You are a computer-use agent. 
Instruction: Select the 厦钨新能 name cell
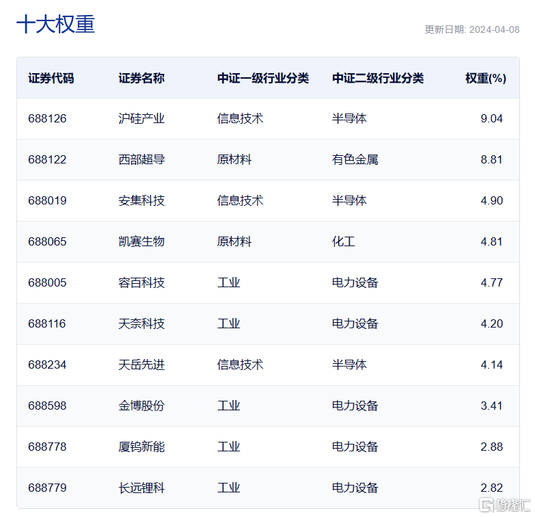click(x=141, y=447)
